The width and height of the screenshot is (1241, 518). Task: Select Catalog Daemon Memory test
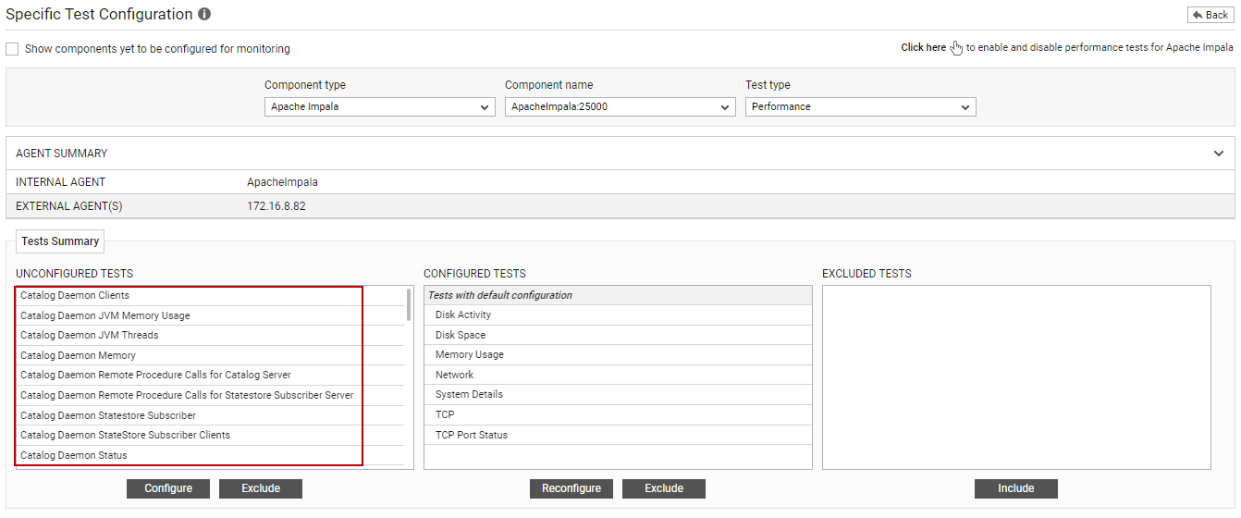(211, 355)
